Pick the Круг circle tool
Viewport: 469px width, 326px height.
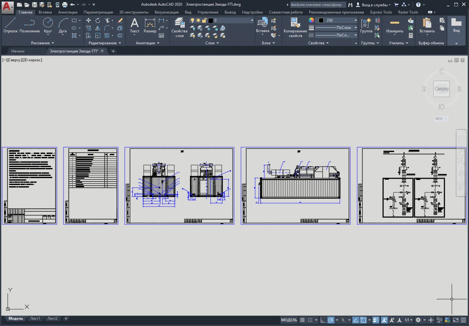(x=48, y=25)
